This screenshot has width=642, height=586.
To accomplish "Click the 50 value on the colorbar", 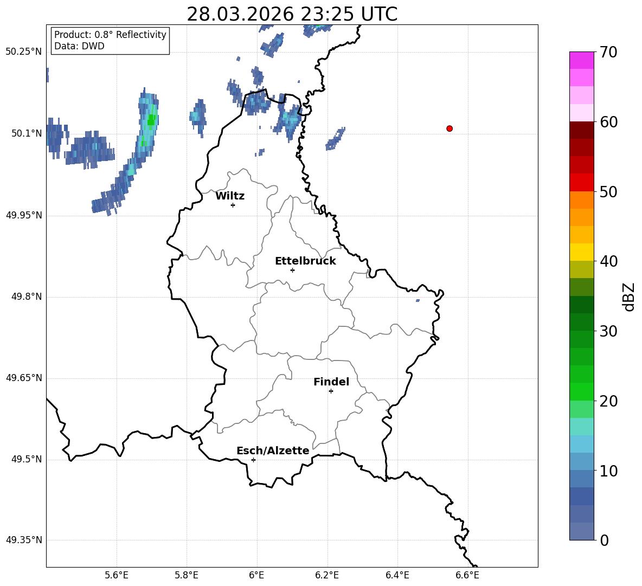I will (608, 191).
